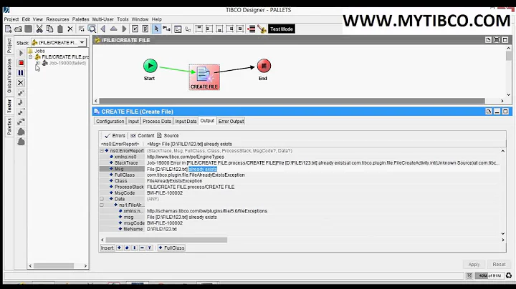
Task: Select the Create Transition tool
Action: (x=166, y=29)
